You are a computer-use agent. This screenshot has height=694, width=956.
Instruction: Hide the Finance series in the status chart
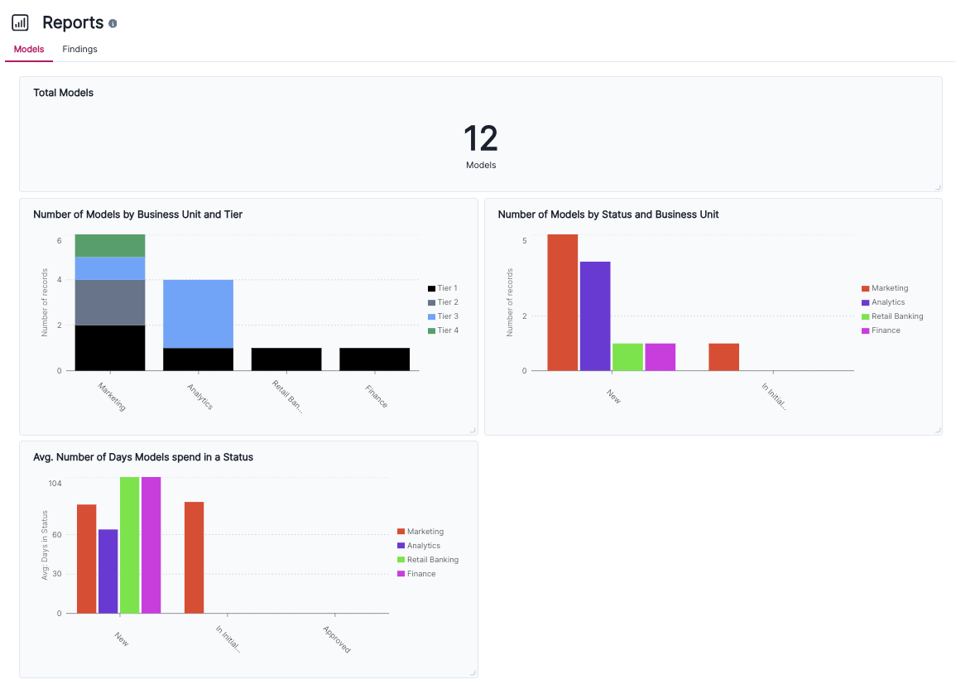866,330
